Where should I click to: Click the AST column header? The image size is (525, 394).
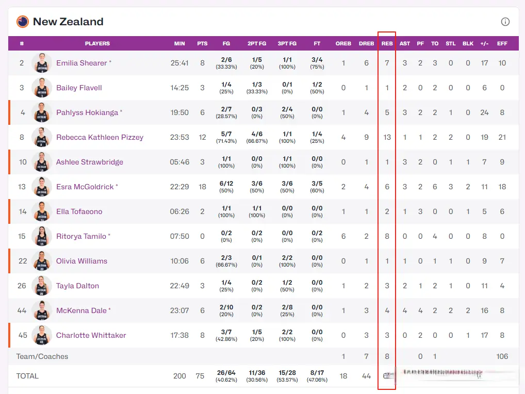[404, 43]
